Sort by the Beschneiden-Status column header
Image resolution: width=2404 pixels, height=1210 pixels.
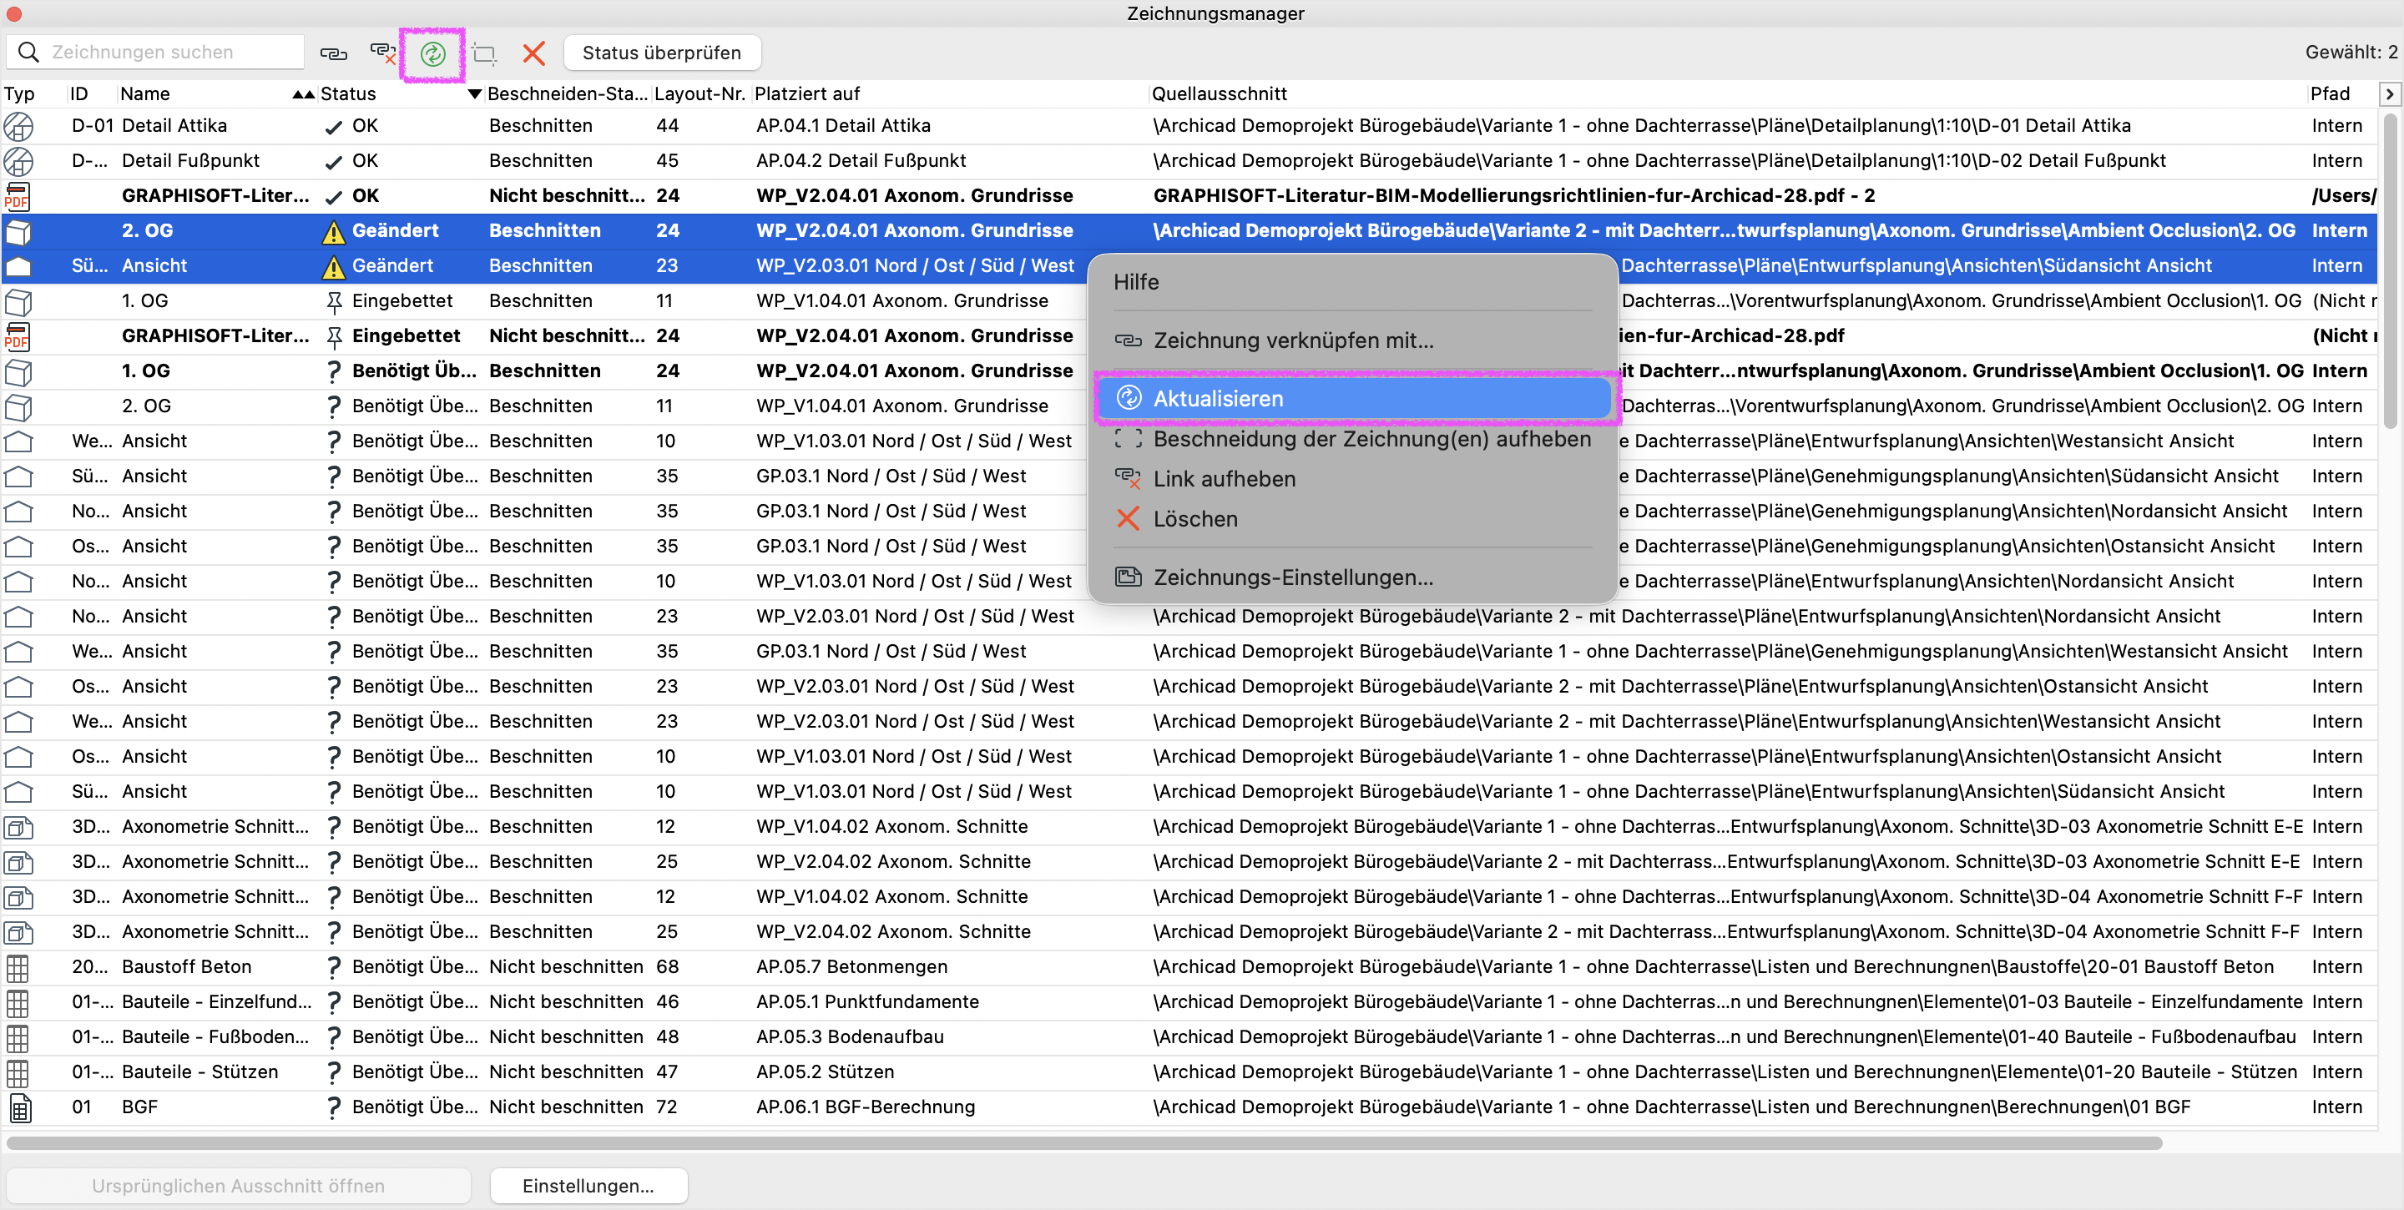(567, 93)
